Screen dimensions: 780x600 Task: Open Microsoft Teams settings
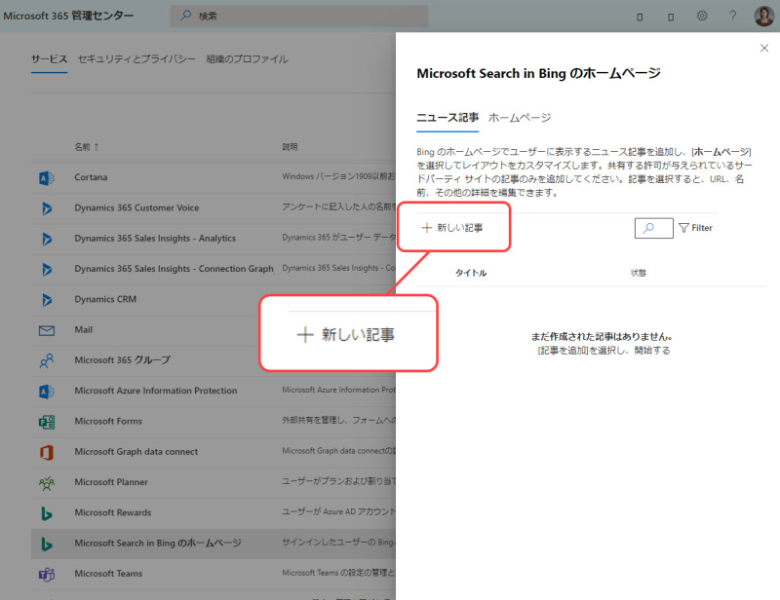(x=108, y=573)
